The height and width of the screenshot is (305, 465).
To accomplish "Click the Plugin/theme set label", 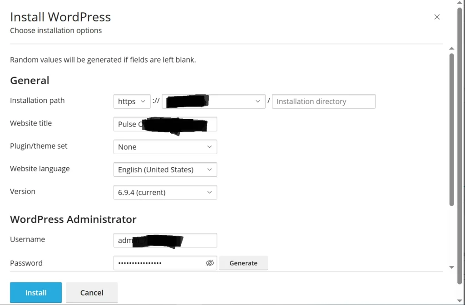I will (x=39, y=146).
